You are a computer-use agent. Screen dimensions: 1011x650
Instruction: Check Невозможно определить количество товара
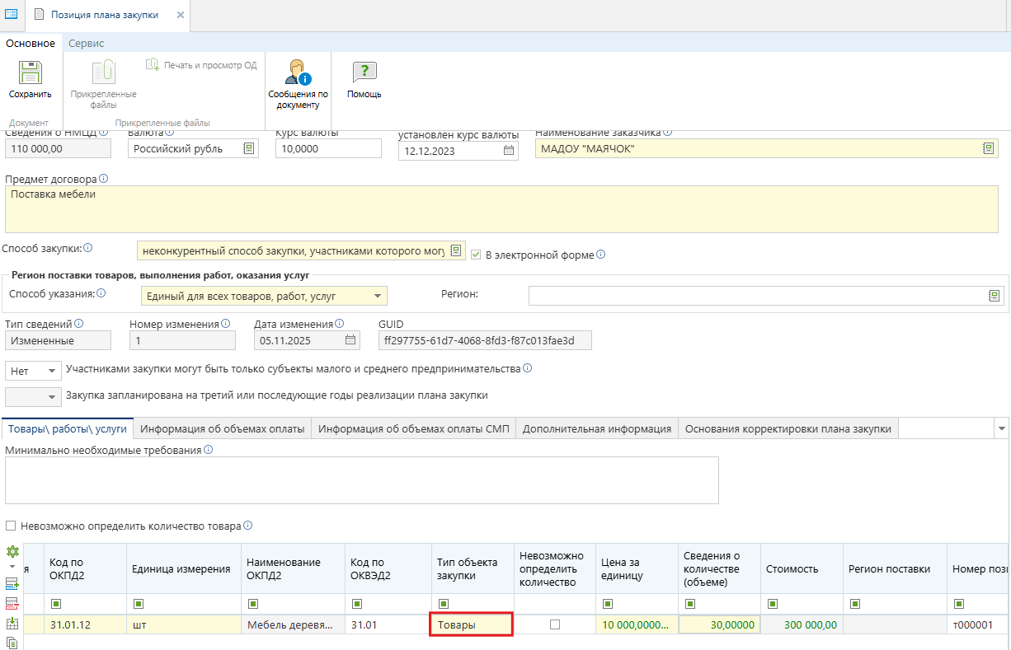11,526
